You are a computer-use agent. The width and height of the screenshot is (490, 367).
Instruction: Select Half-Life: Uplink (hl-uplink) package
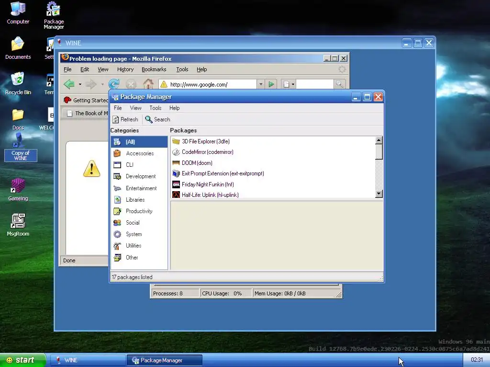[x=273, y=195]
